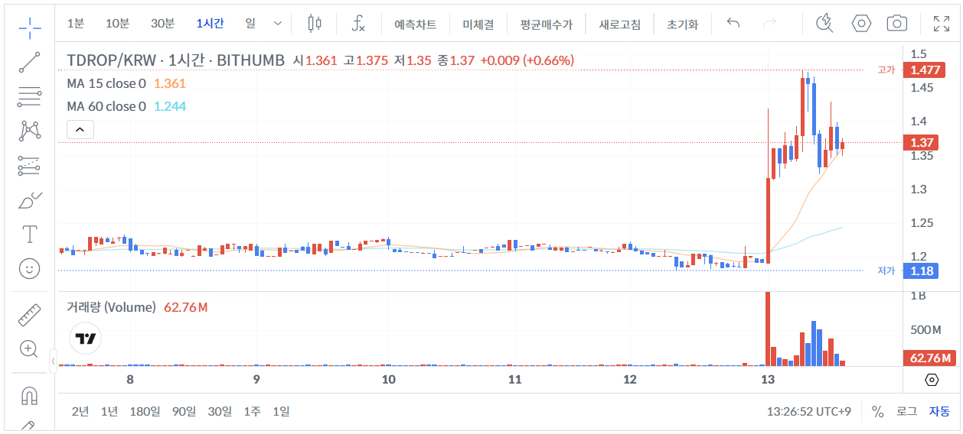Click the 62.76M volume axis label
The image size is (963, 434).
click(x=929, y=358)
